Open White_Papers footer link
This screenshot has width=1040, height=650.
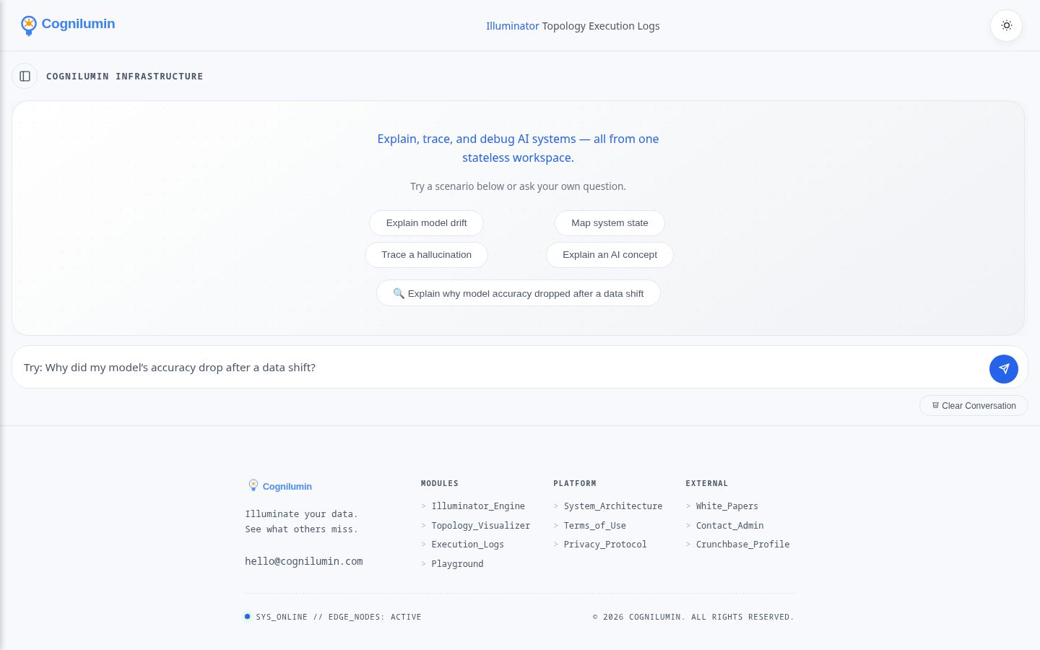pos(727,506)
